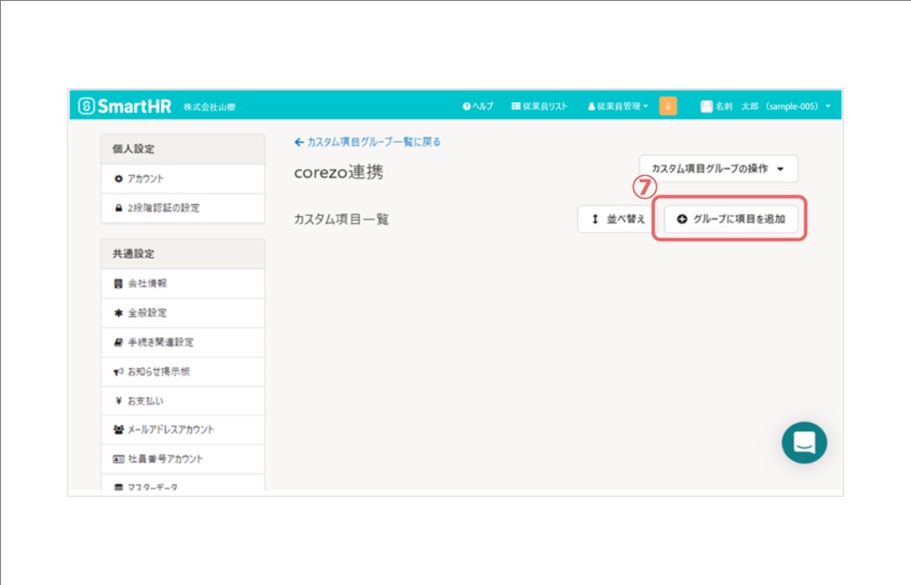The image size is (911, 585).
Task: Open 2段階認証の設定 in sidebar
Action: [x=183, y=208]
